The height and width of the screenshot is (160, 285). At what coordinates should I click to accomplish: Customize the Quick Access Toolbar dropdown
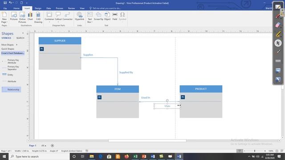tap(27, 3)
